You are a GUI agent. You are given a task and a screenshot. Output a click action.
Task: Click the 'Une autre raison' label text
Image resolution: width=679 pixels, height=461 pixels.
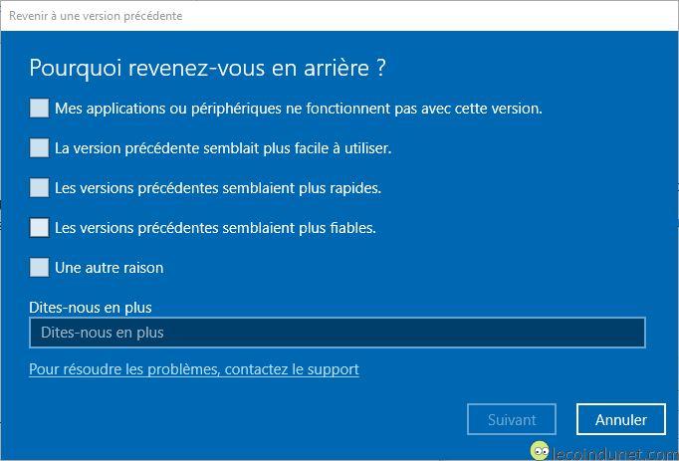pyautogui.click(x=110, y=268)
